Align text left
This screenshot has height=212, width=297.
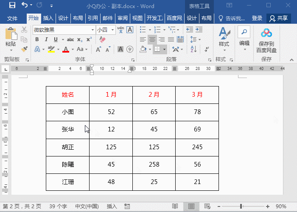143,39
